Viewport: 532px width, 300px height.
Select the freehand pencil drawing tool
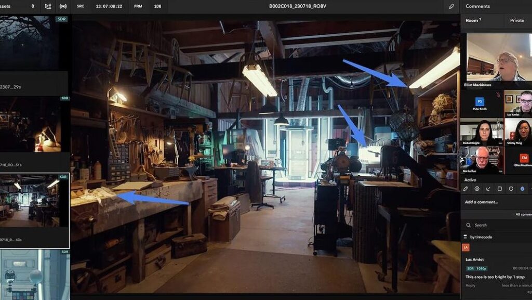pos(466,189)
